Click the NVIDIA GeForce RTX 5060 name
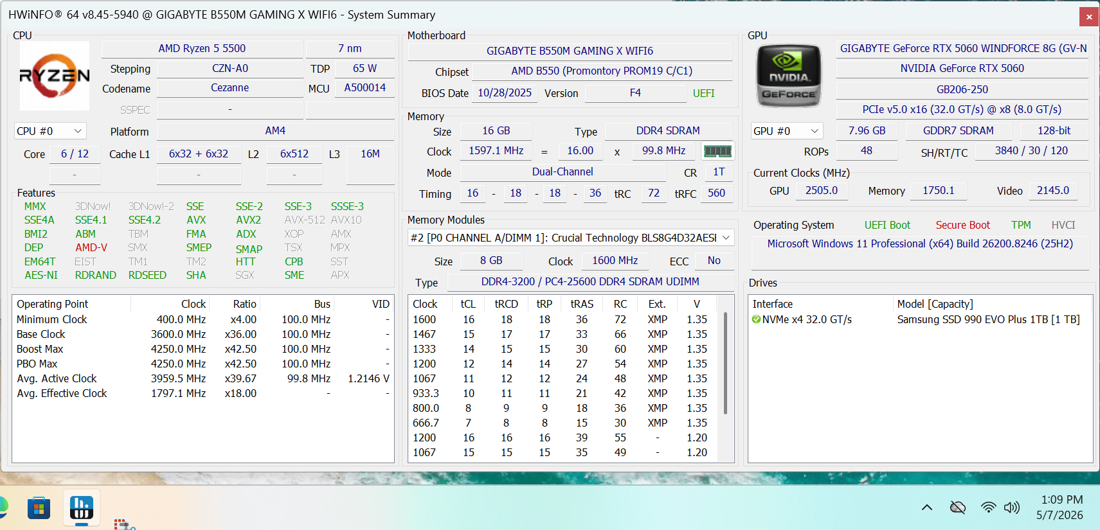 click(x=962, y=68)
